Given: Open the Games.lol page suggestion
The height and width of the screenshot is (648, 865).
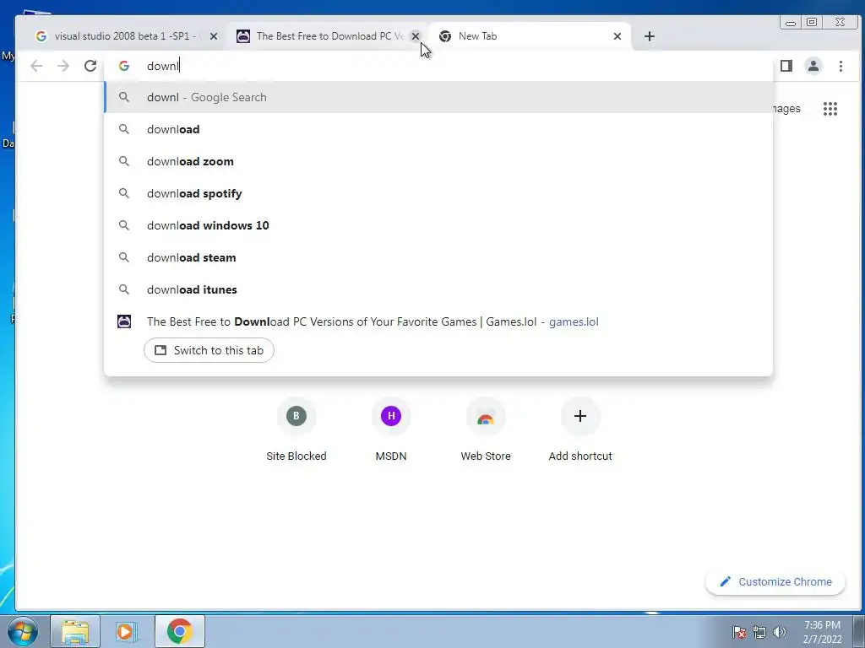Looking at the screenshot, I should pos(438,321).
